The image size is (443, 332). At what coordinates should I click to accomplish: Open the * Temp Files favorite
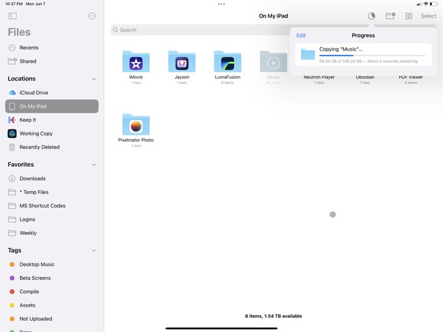click(x=52, y=192)
